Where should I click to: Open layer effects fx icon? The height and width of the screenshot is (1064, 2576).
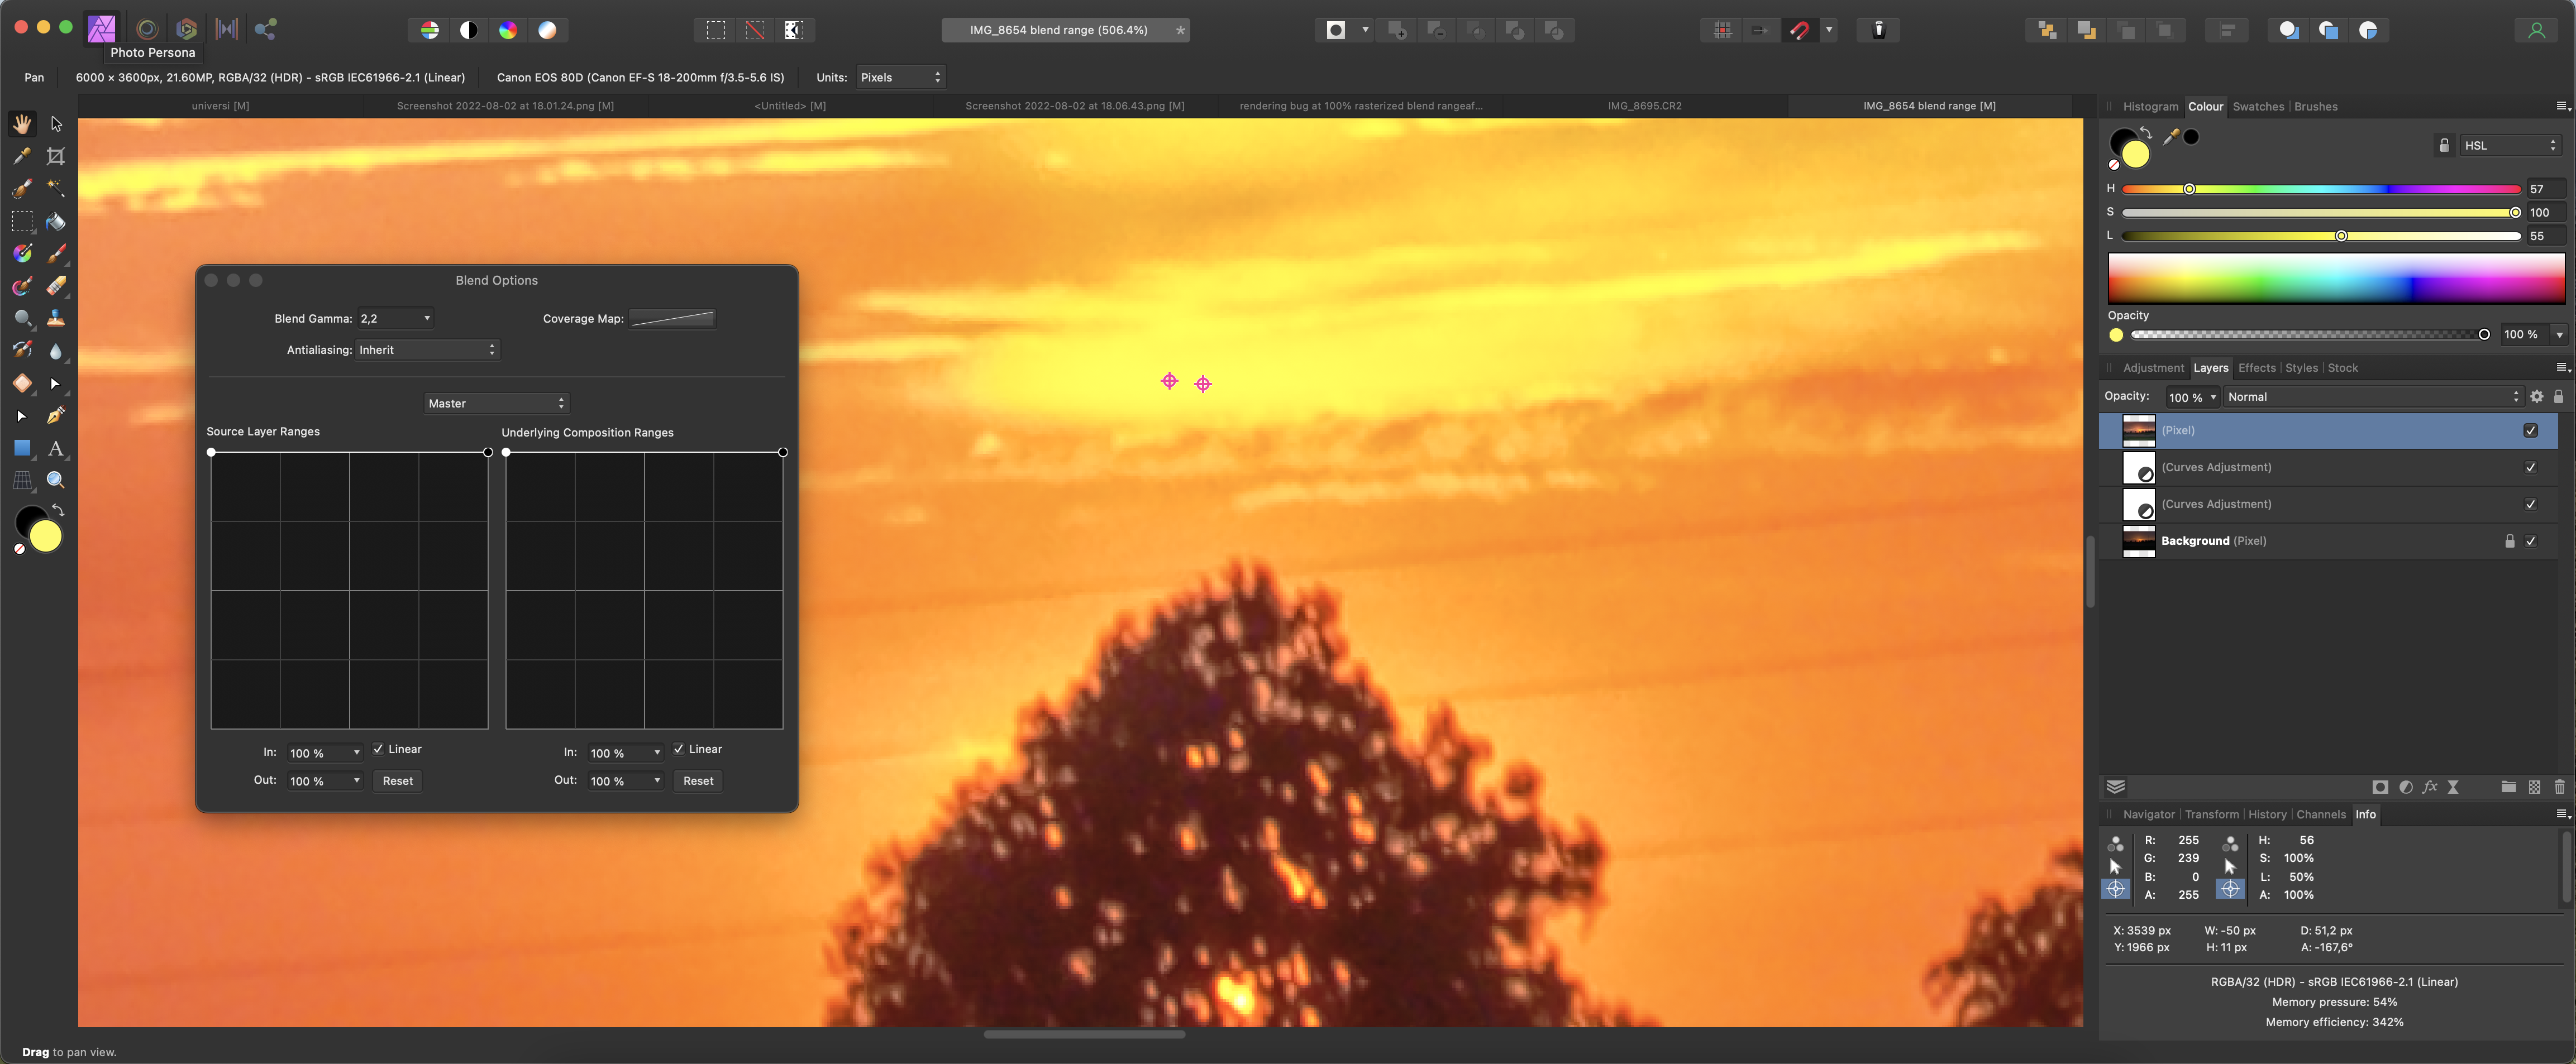tap(2429, 787)
